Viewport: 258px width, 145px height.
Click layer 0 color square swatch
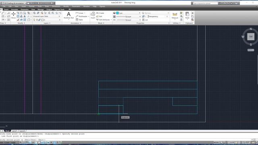(42, 20)
